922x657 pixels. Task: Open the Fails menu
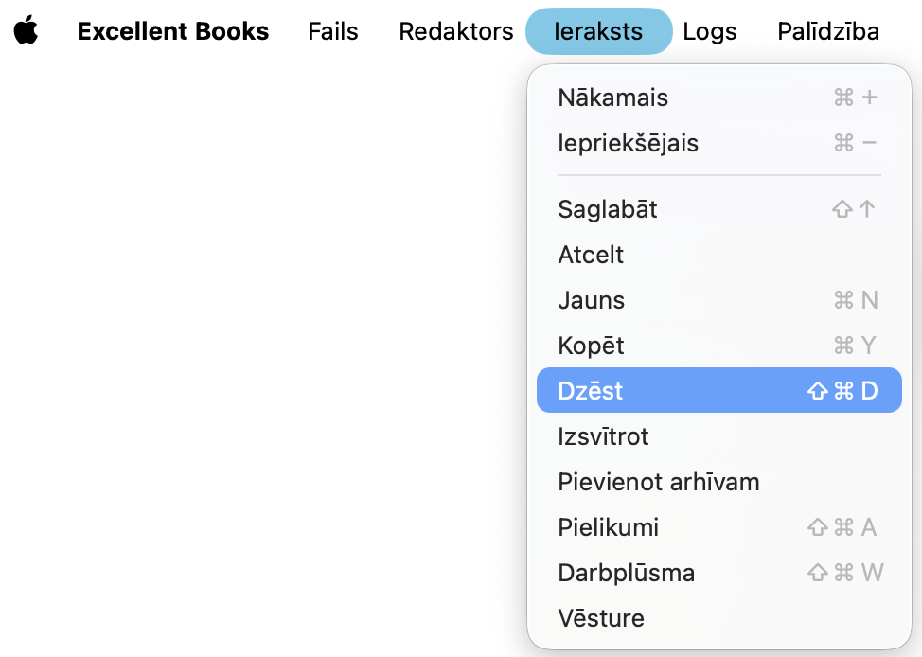tap(333, 31)
